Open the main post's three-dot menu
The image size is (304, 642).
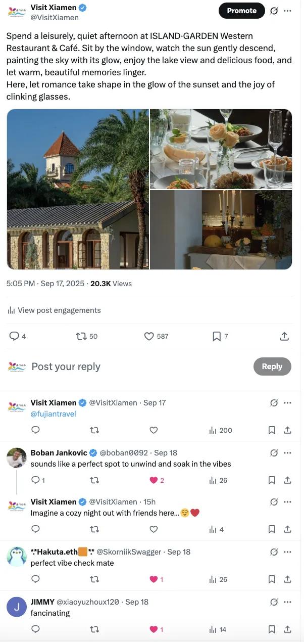tap(288, 11)
